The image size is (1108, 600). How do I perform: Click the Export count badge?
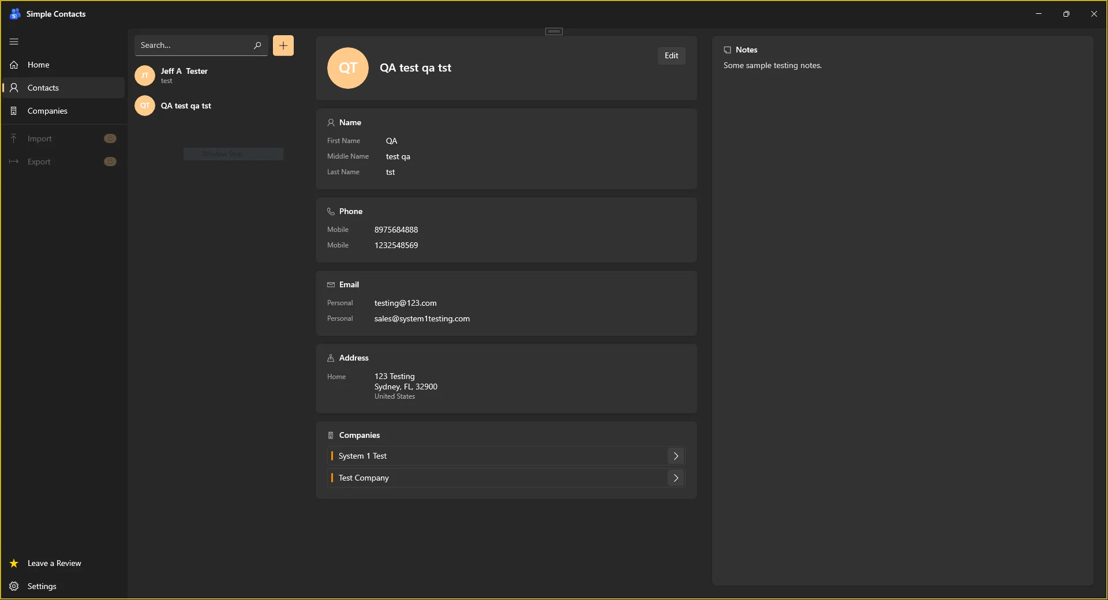click(x=110, y=162)
